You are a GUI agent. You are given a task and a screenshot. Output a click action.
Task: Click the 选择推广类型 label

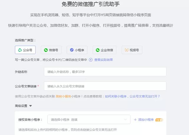25,40
